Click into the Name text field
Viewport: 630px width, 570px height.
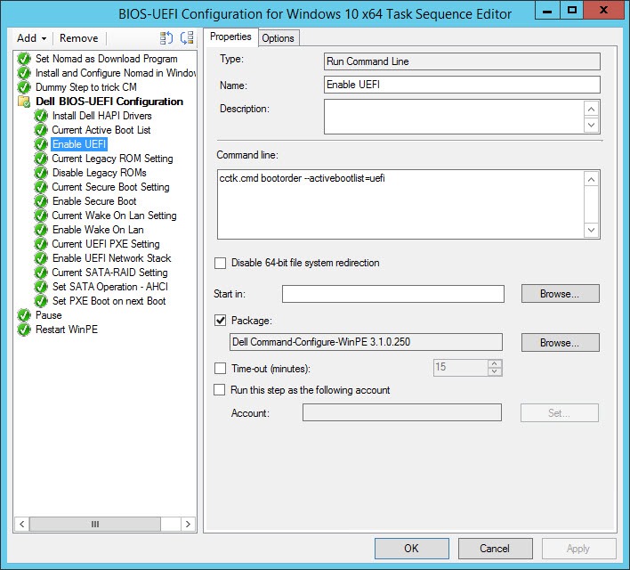coord(462,85)
